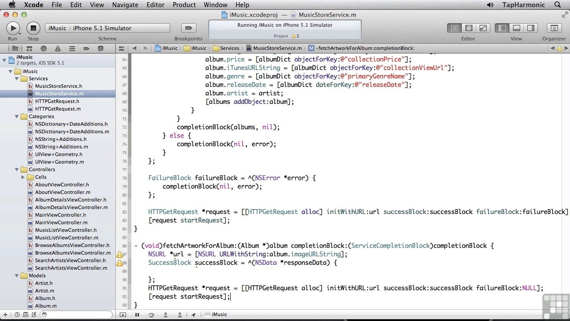The width and height of the screenshot is (570, 321).
Task: Collapse the Categories group
Action: pyautogui.click(x=17, y=116)
